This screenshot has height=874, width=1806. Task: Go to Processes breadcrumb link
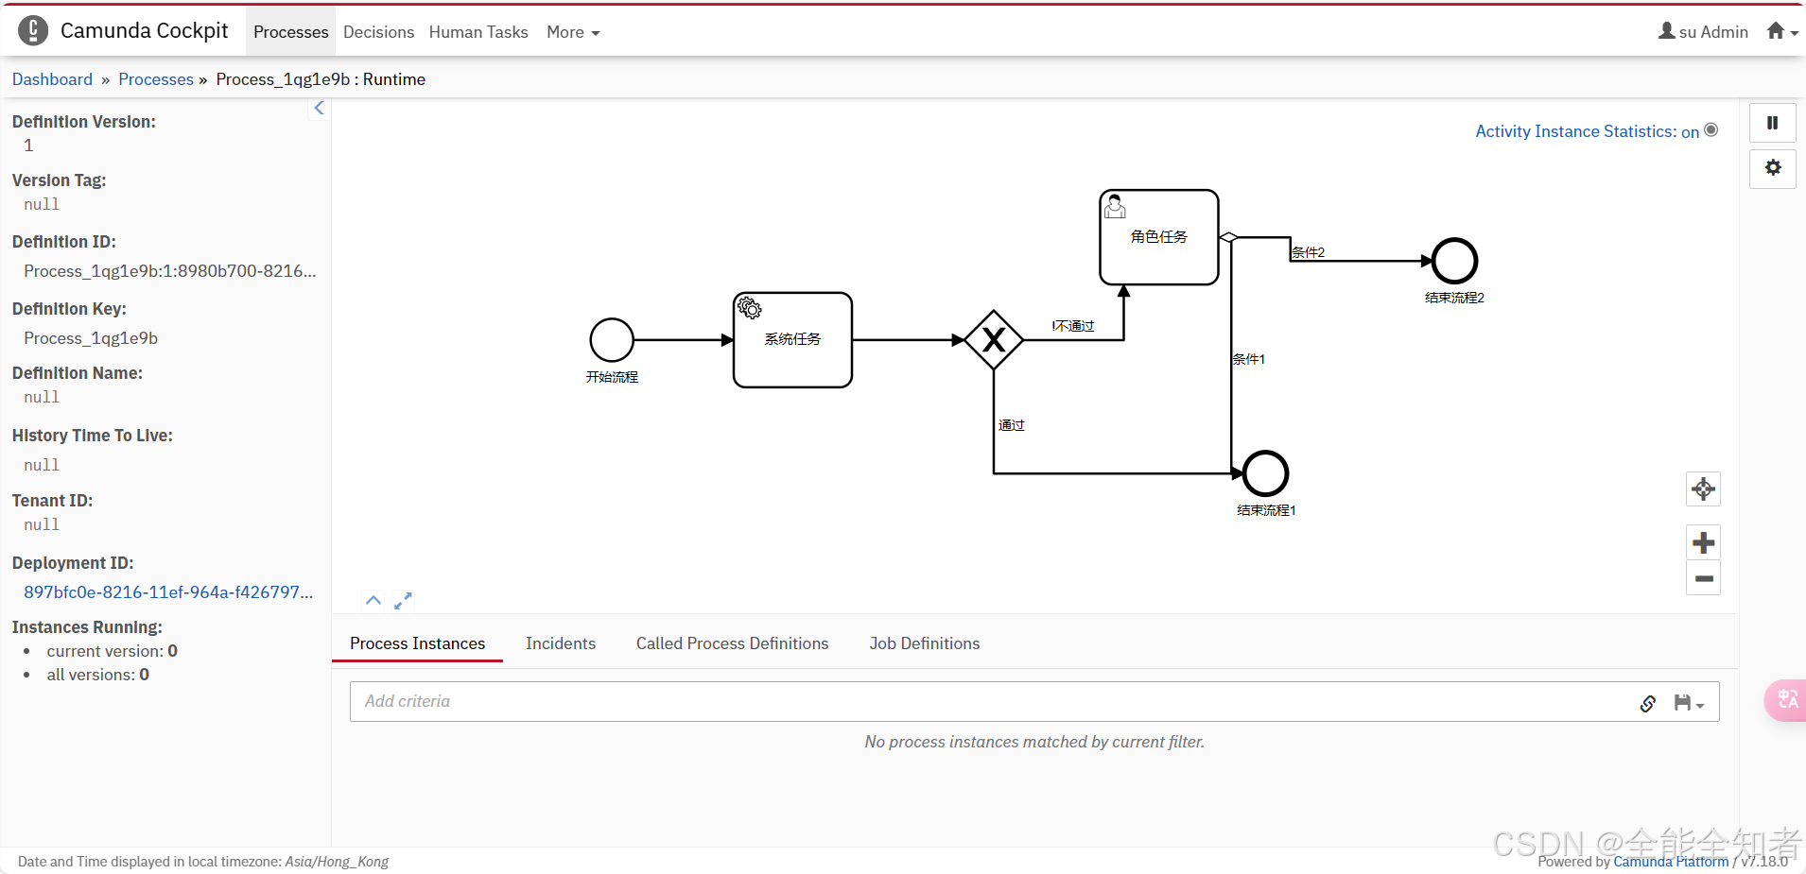[x=156, y=79]
